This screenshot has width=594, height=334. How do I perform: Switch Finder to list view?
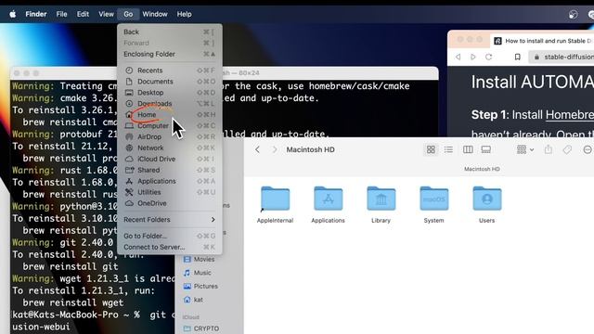[x=448, y=149]
